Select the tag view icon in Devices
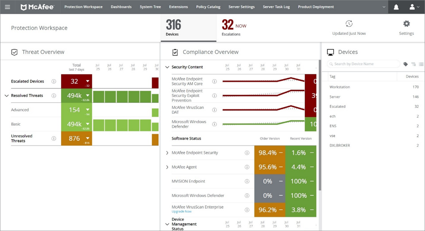425x231 pixels. [405, 64]
